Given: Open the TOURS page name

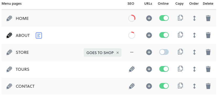Looking at the screenshot, I should [x=23, y=69].
